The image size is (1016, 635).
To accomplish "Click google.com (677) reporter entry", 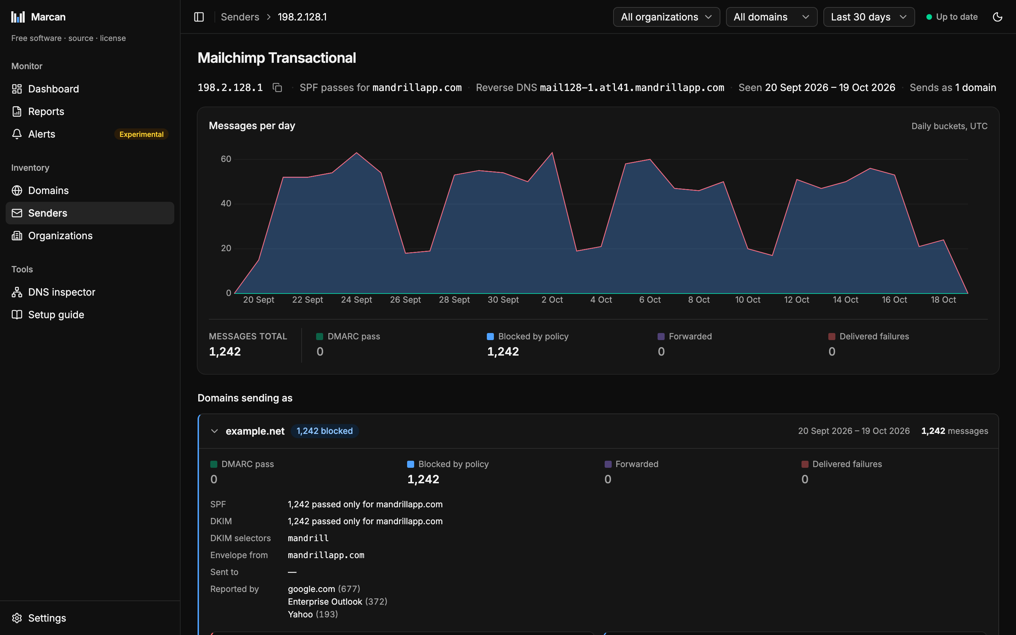I will (x=324, y=589).
